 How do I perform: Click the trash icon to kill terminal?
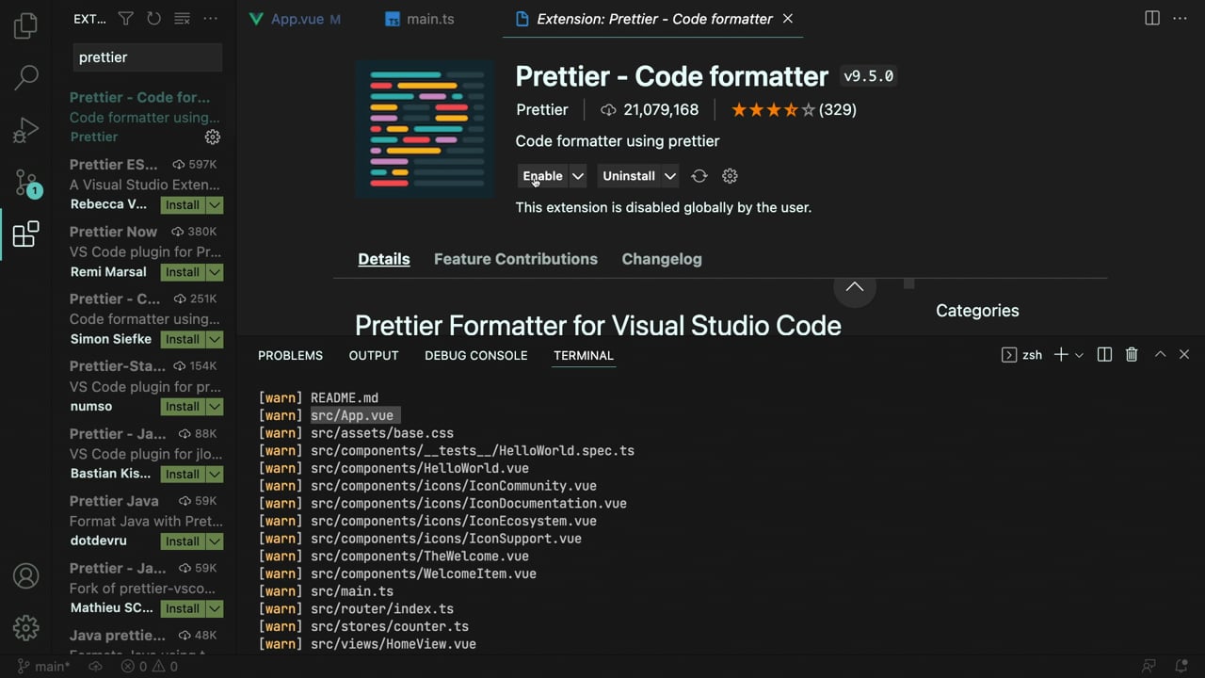point(1132,355)
